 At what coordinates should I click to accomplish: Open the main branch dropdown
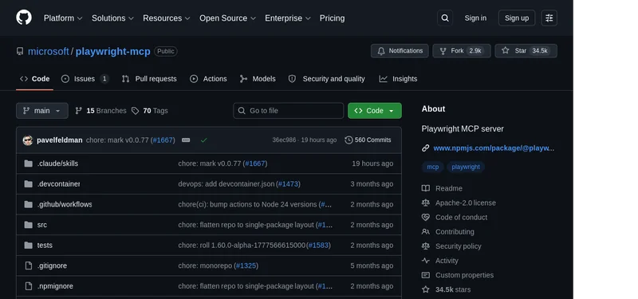[x=42, y=111]
